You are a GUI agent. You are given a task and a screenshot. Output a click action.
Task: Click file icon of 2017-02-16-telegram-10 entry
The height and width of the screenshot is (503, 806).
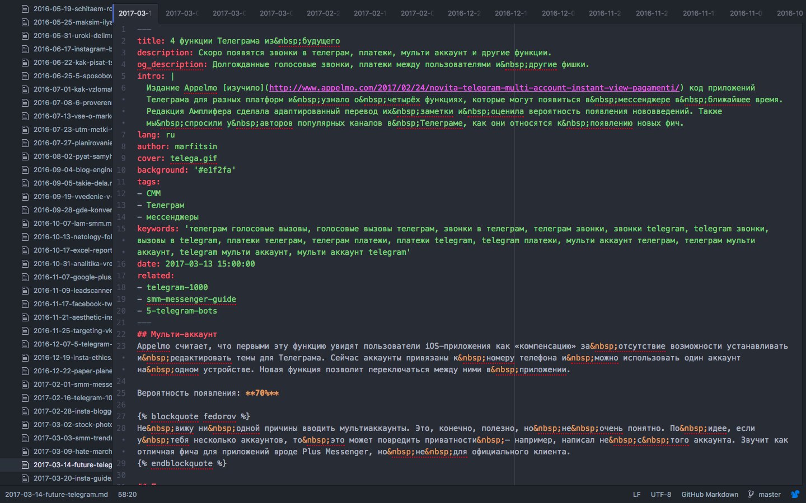pyautogui.click(x=25, y=397)
